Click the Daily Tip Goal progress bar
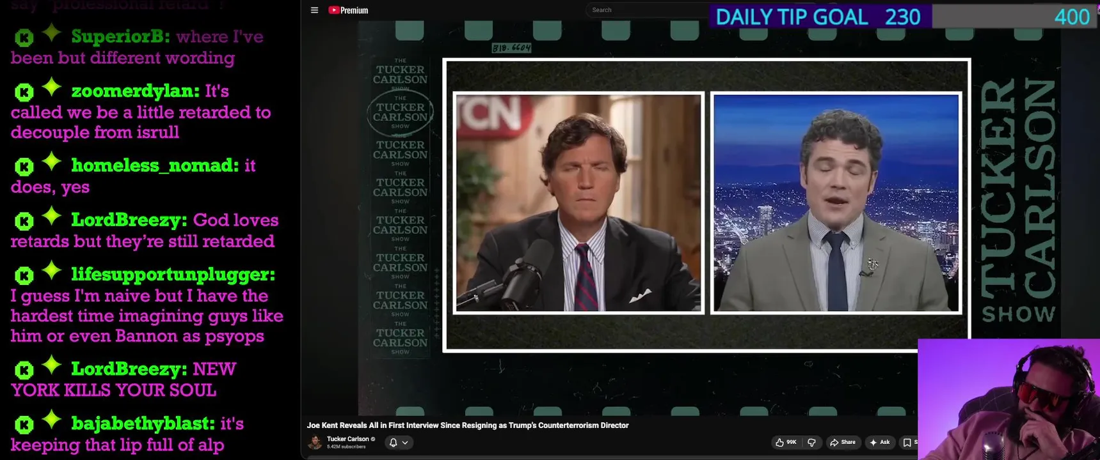Screen dimensions: 1100x460 click(x=904, y=17)
